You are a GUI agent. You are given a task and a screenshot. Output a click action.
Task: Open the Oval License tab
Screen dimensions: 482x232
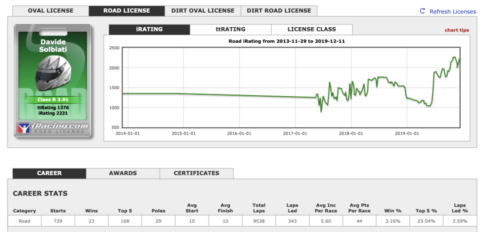point(50,11)
